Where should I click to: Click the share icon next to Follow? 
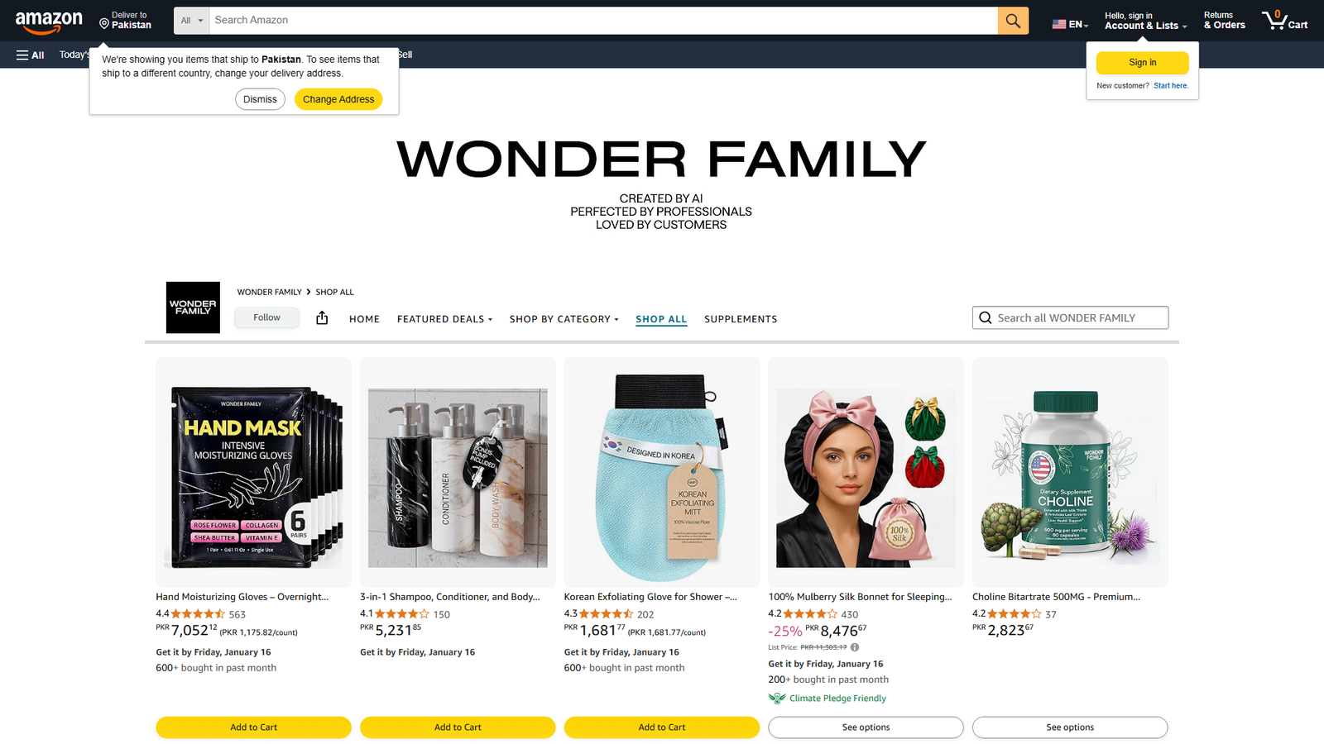[x=322, y=317]
